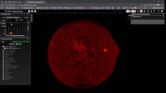
Task: Collapse the Features and Events section
Action: [x=1, y=39]
